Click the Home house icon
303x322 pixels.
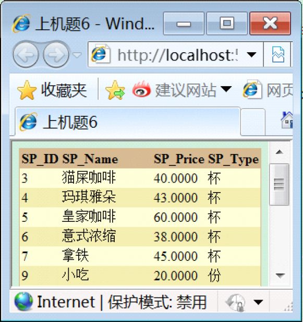(287, 120)
